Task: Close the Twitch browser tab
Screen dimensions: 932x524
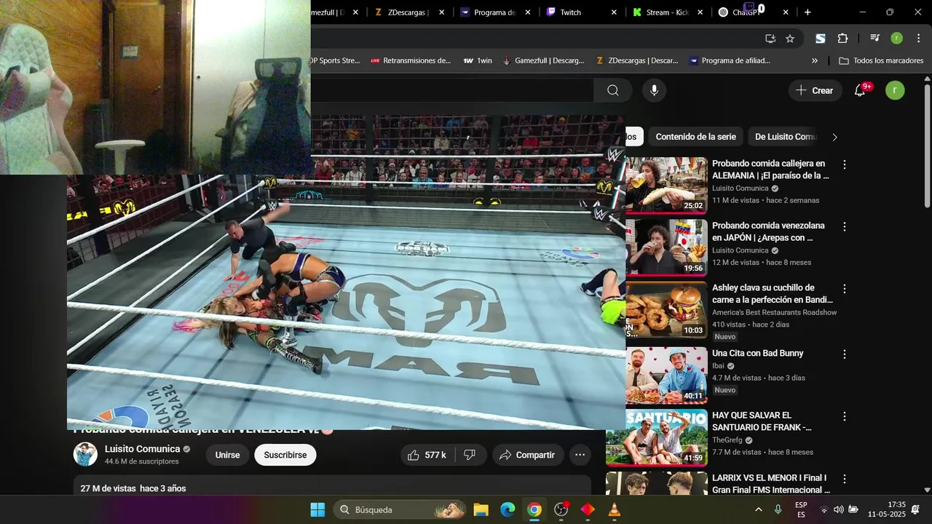Action: pyautogui.click(x=614, y=12)
